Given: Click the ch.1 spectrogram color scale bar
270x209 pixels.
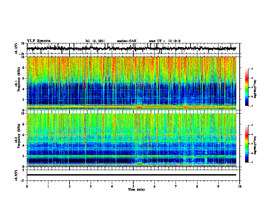Looking at the screenshot, I should click(246, 87).
